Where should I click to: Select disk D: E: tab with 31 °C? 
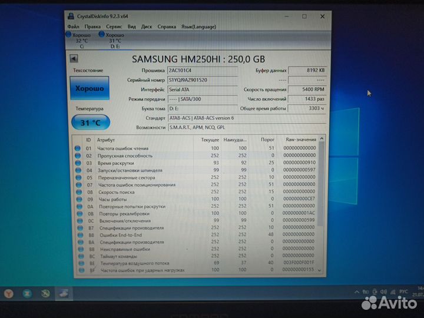115,41
